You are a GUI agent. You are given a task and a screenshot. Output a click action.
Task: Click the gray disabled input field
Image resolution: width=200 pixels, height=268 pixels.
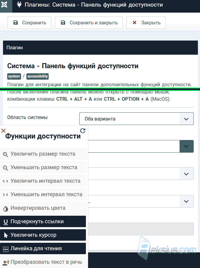pos(141,229)
